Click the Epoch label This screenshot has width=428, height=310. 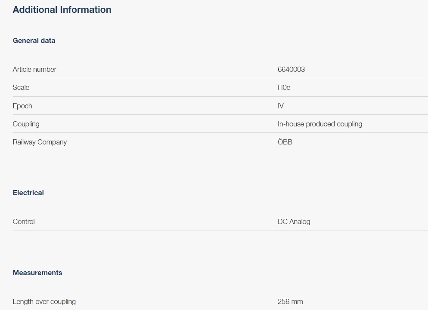[22, 106]
